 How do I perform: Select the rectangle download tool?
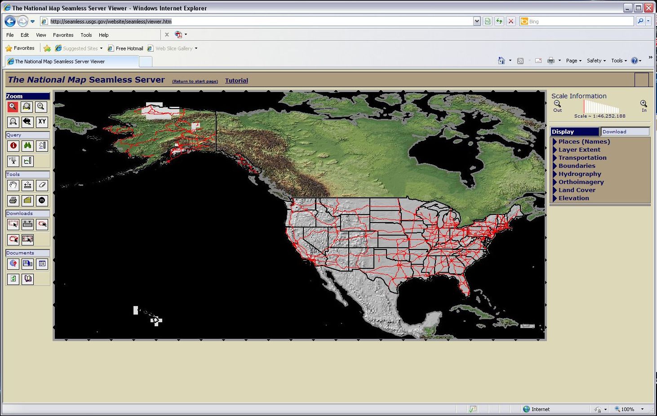[13, 224]
